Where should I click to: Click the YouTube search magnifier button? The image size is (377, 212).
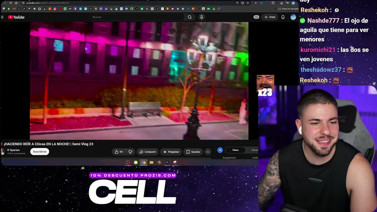190,17
